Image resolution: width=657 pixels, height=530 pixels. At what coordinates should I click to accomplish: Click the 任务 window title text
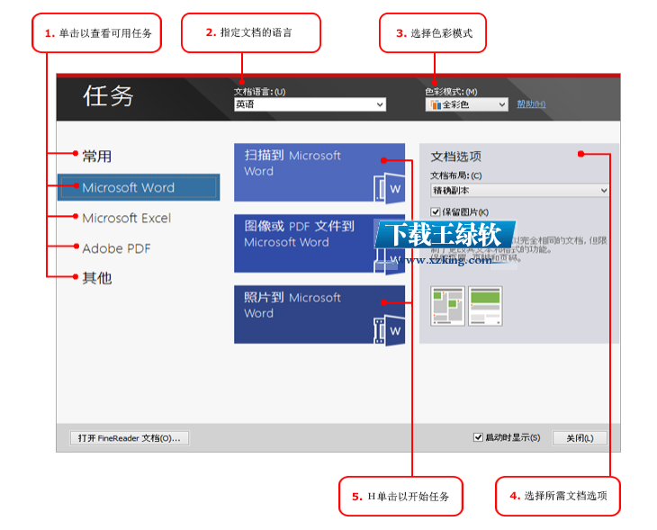tap(108, 96)
